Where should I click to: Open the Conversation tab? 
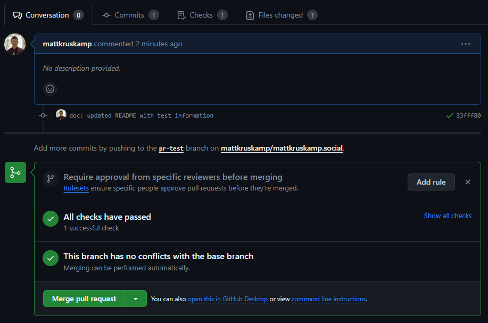[x=48, y=15]
